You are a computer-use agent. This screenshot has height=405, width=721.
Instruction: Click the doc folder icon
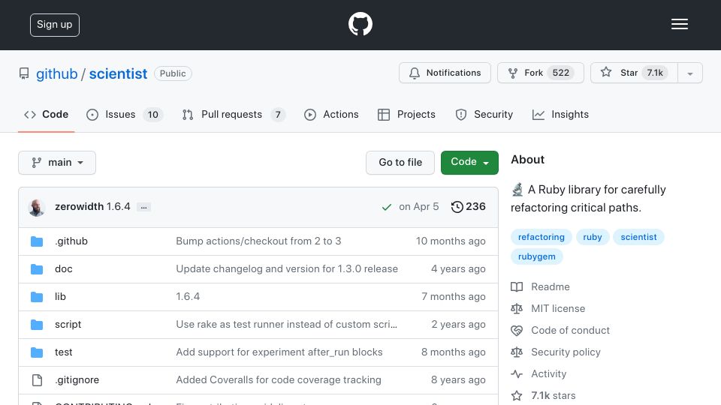point(37,269)
